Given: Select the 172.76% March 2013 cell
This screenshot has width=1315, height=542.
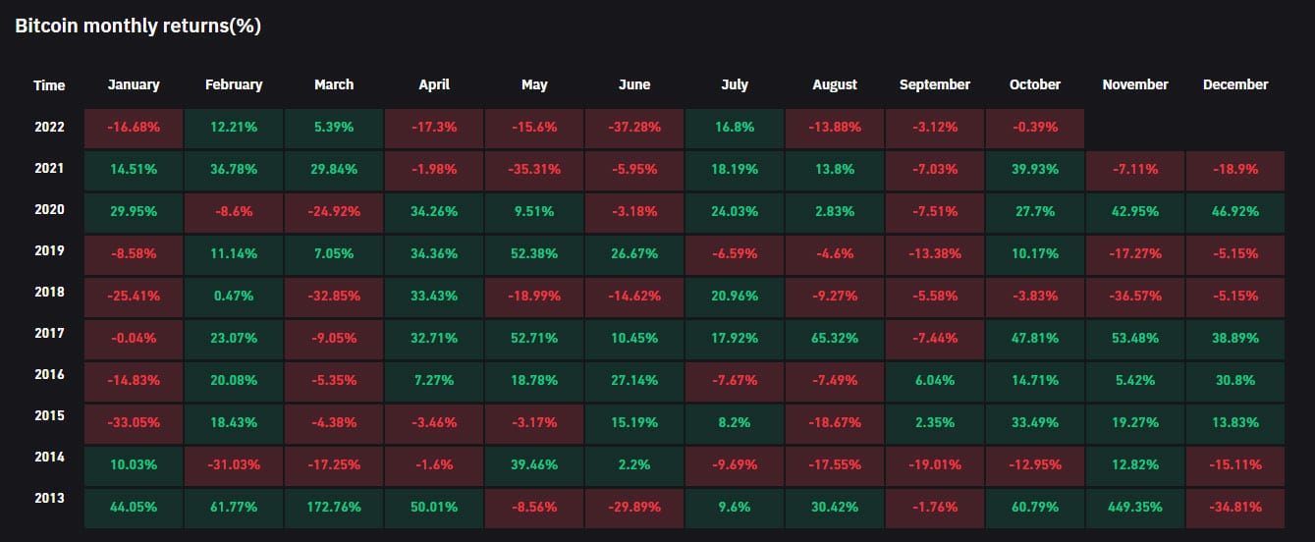Looking at the screenshot, I should (x=334, y=509).
